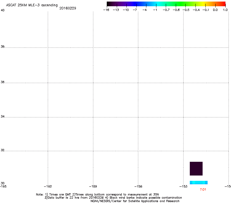231x203 pixels.
Task: Click the date label 20160229 under the title
Action: click(68, 8)
